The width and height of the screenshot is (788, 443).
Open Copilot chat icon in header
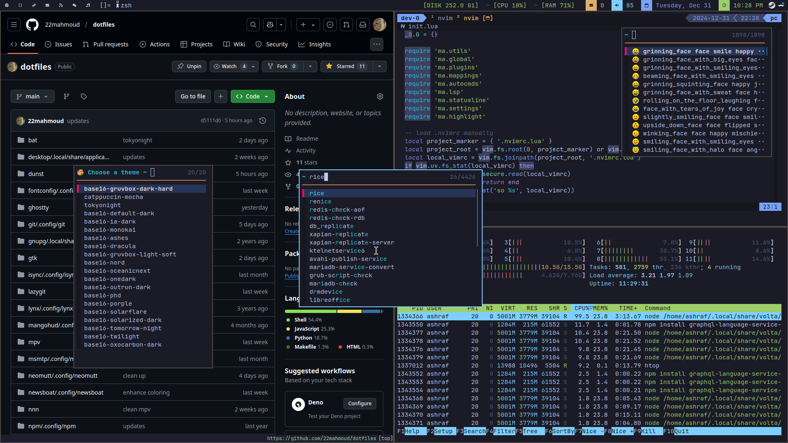click(x=270, y=25)
